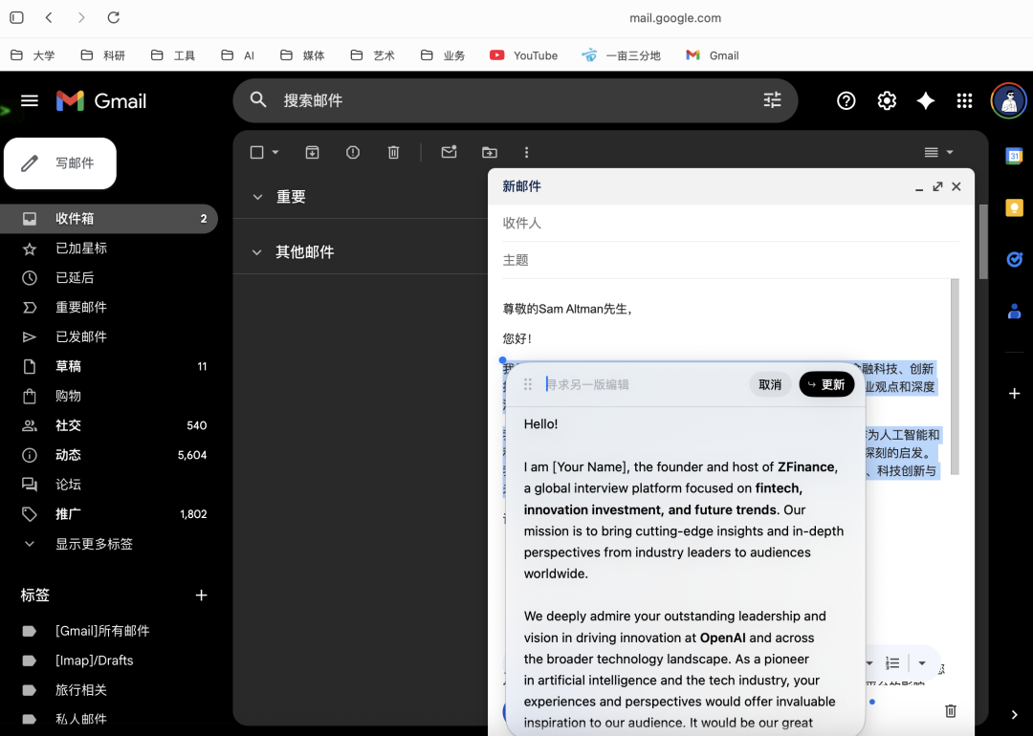Open the 社交 category

pos(109,425)
